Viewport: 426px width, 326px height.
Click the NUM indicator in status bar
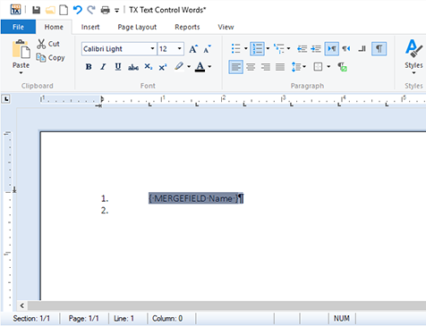(x=342, y=319)
